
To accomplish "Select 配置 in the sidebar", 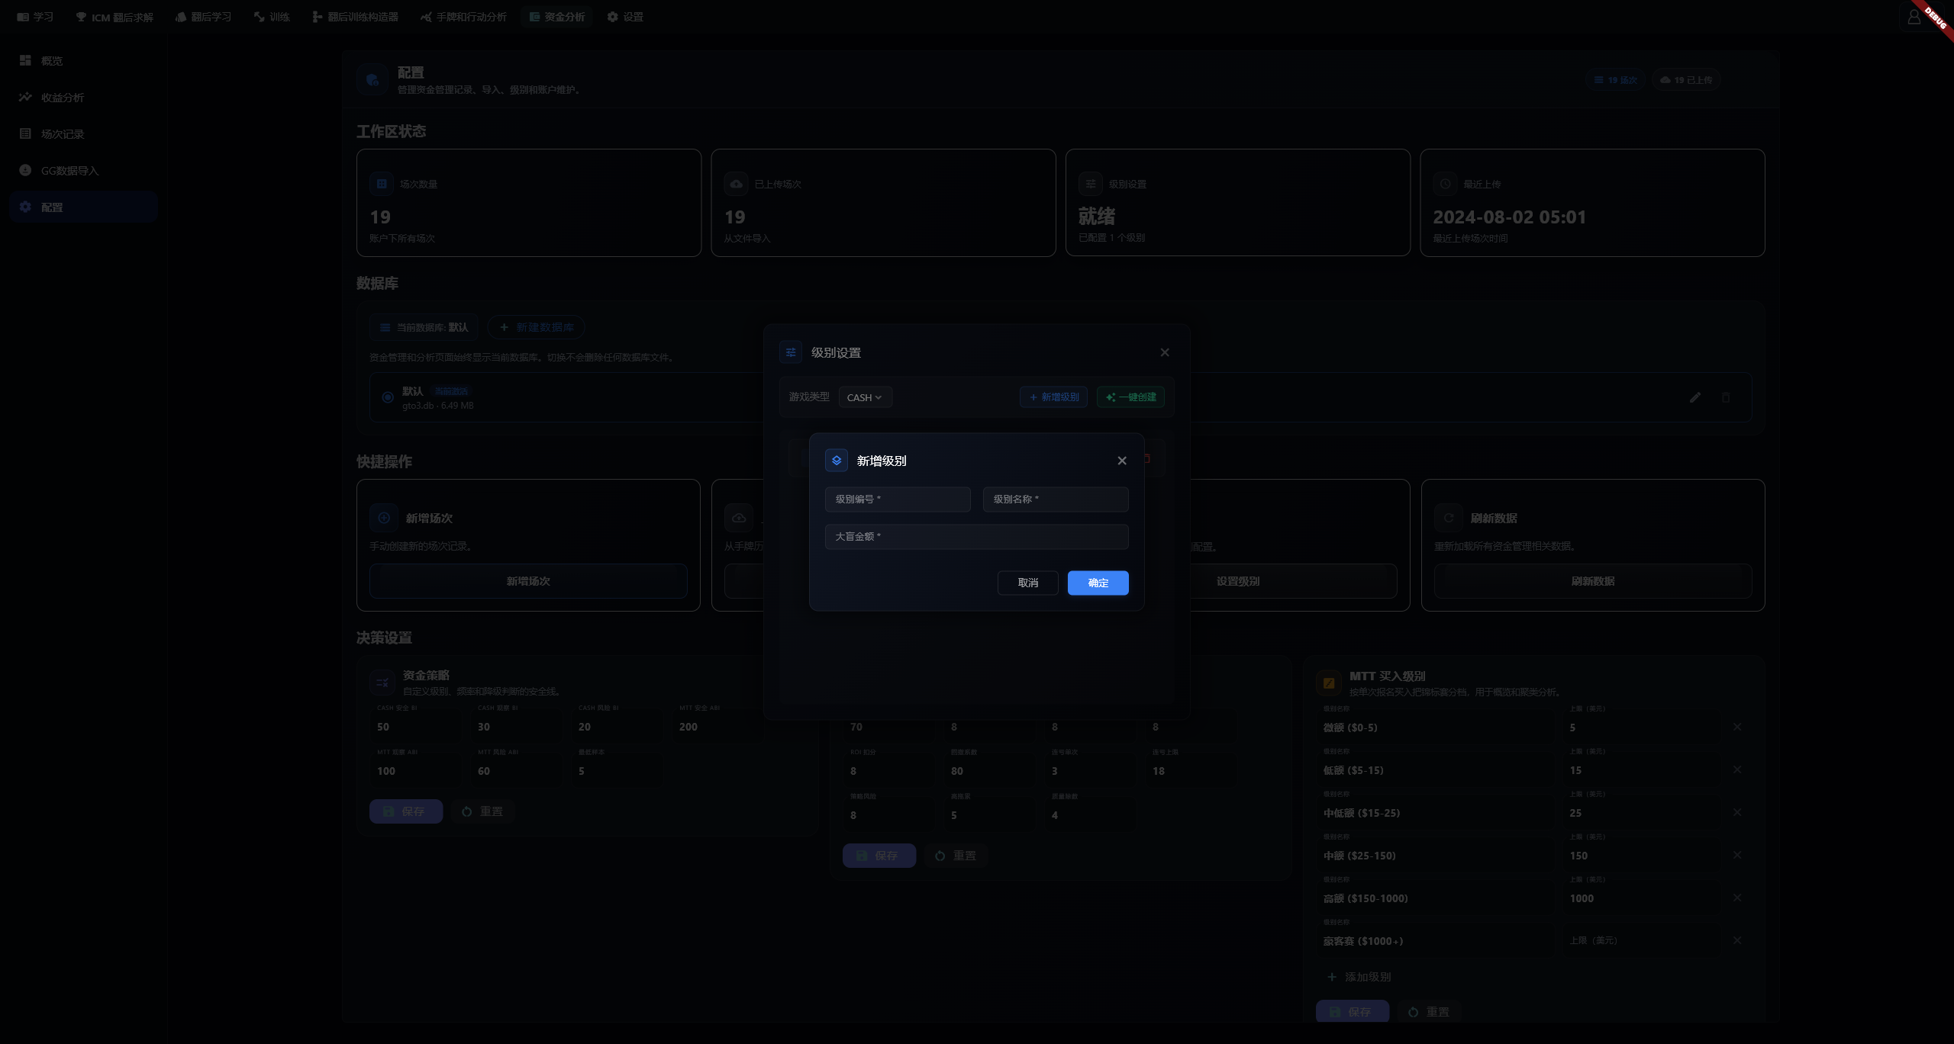I will coord(84,207).
